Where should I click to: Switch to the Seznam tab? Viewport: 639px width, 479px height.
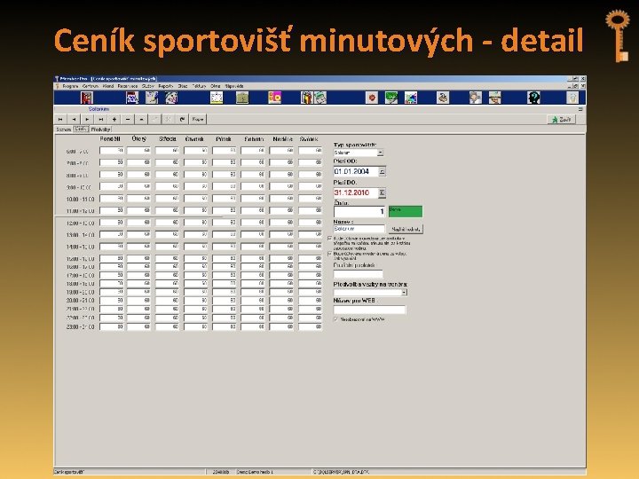pyautogui.click(x=64, y=130)
